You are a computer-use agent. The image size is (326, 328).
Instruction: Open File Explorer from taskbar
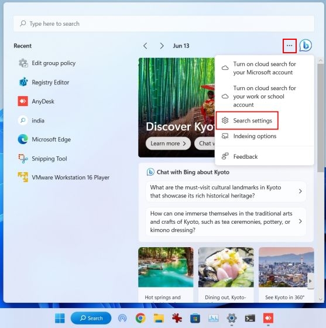point(159,319)
